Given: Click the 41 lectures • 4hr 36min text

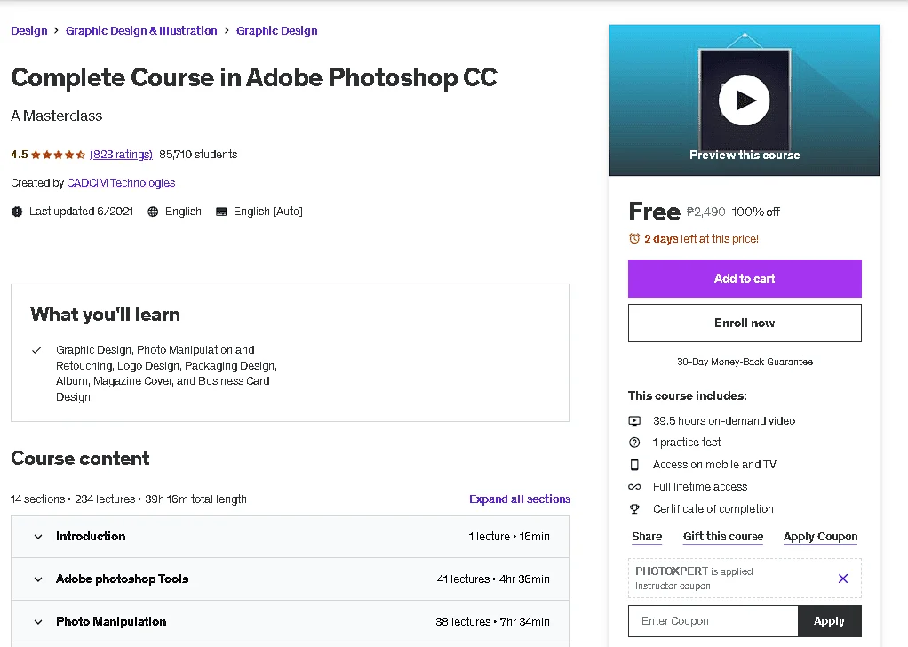Looking at the screenshot, I should pos(493,579).
